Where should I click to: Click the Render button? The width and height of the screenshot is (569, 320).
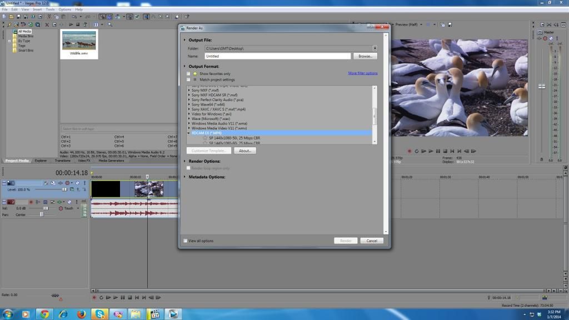tap(346, 241)
